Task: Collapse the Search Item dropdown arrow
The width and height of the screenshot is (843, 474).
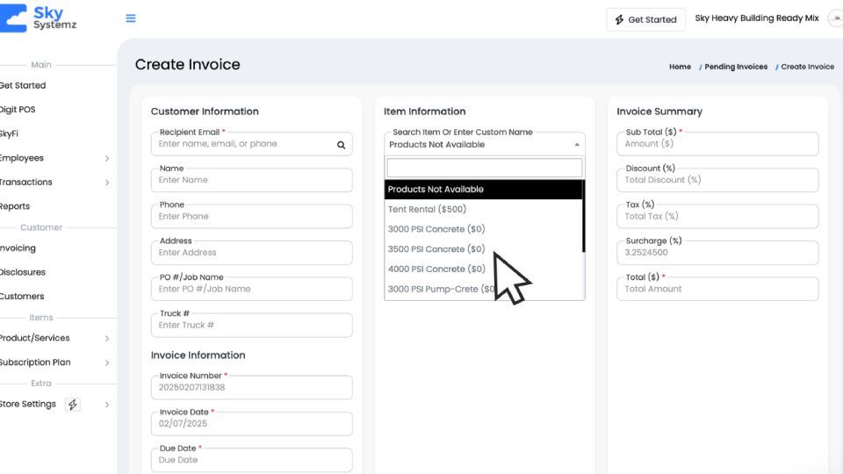Action: pos(577,145)
